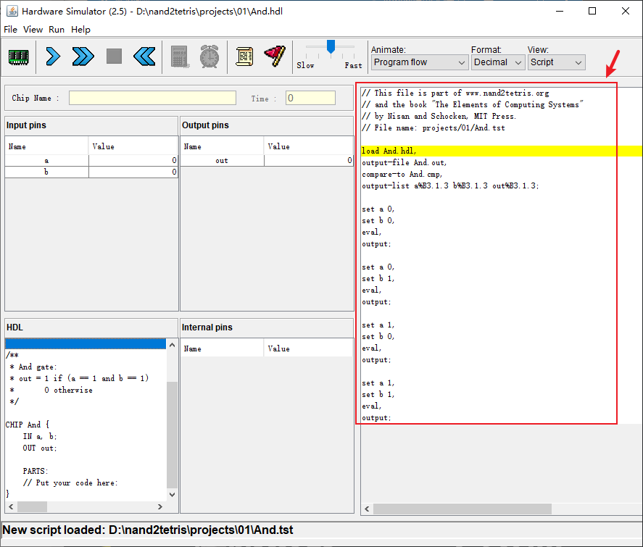Click the highlighted 'load And.hdl,' script line
This screenshot has width=643, height=547.
point(501,151)
